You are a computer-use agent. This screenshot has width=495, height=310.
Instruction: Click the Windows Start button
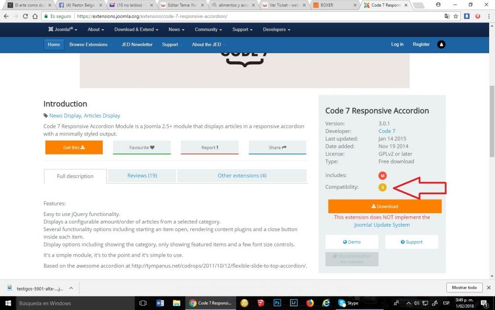[x=8, y=303]
